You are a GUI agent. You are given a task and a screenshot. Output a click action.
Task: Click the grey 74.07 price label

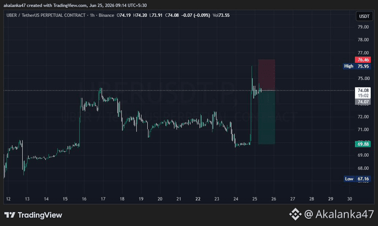click(x=363, y=102)
